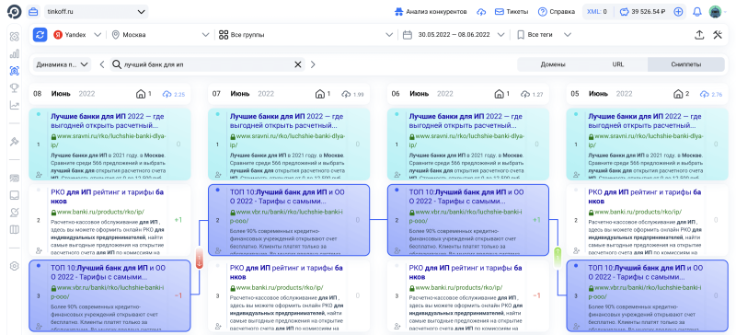Click the export upload icon

pos(699,34)
